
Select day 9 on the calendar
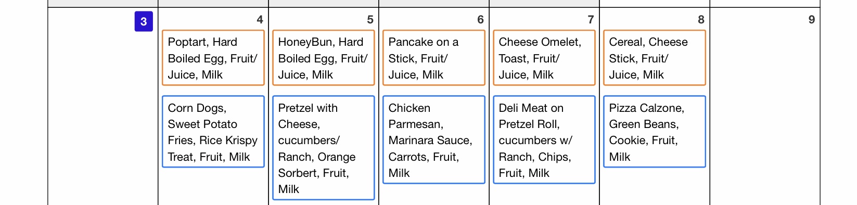(811, 20)
